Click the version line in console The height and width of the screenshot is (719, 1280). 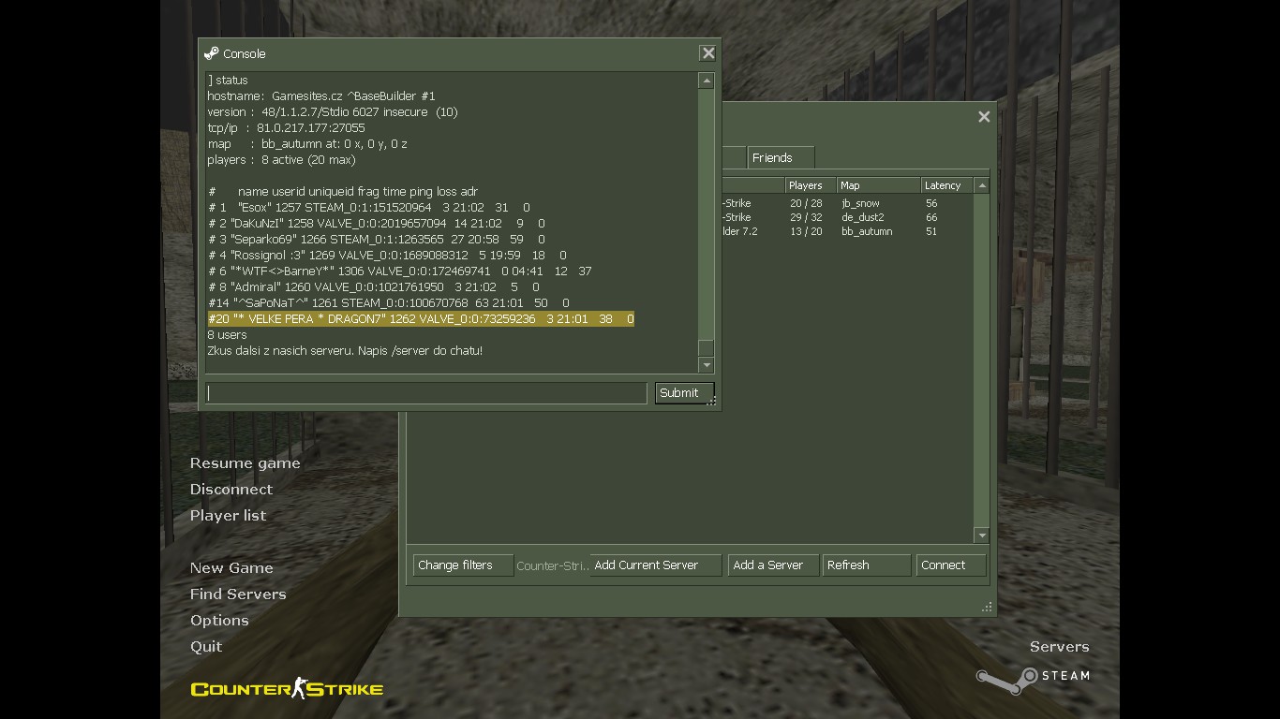[x=333, y=112]
